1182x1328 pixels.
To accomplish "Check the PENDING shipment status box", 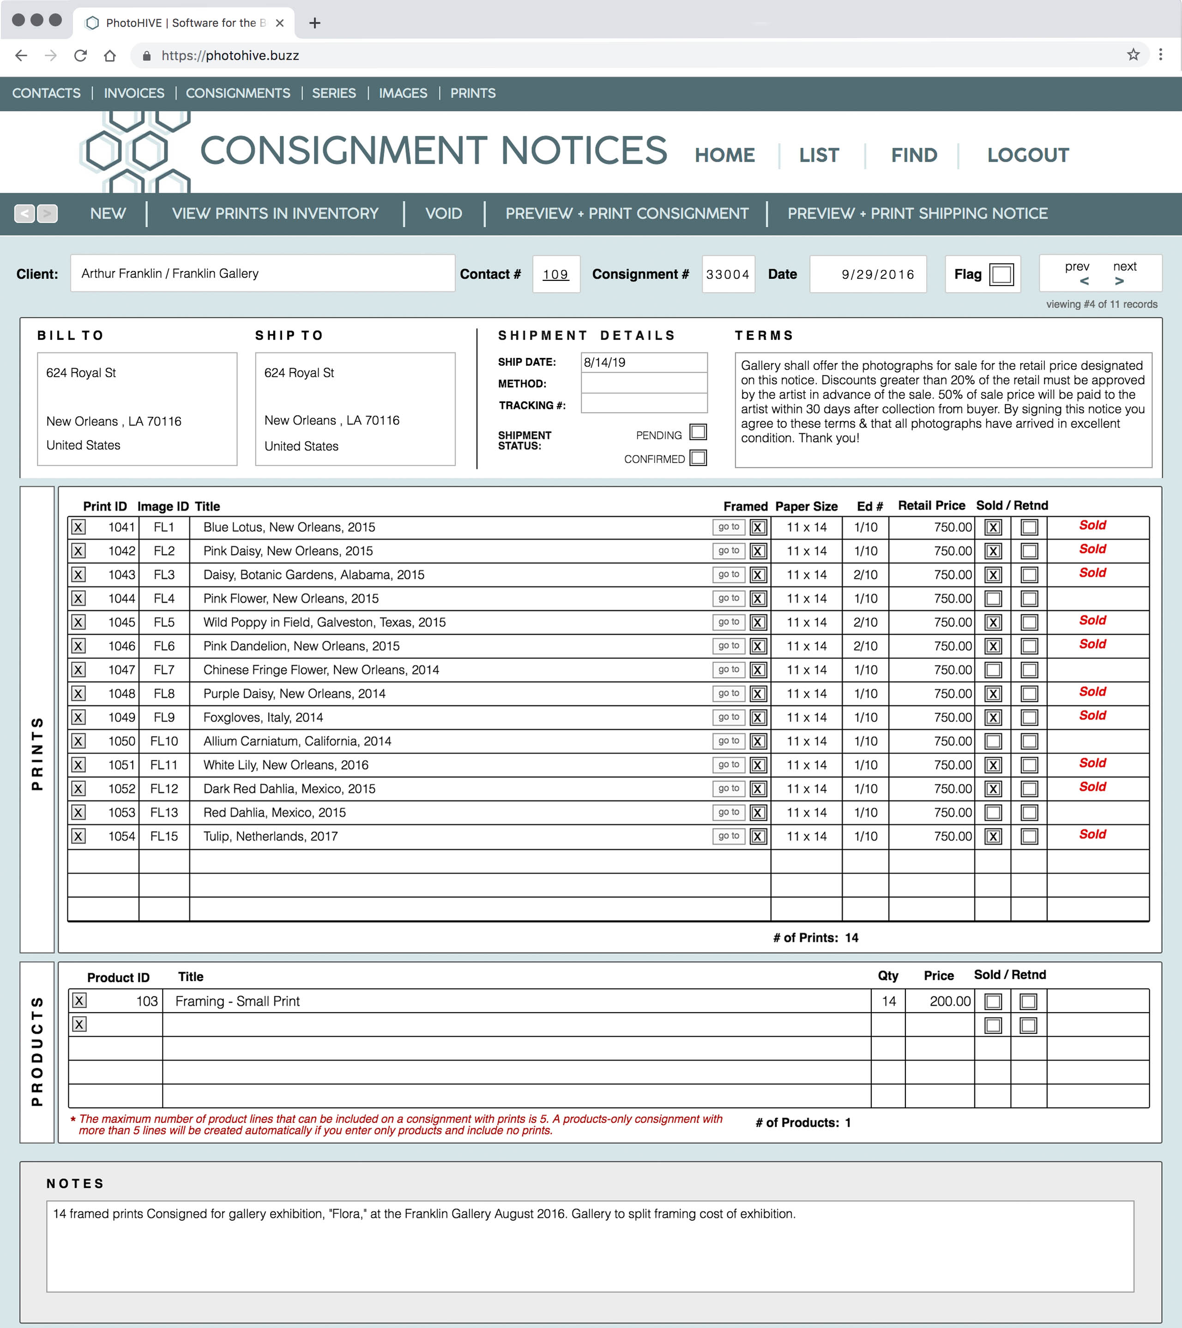I will pos(698,432).
